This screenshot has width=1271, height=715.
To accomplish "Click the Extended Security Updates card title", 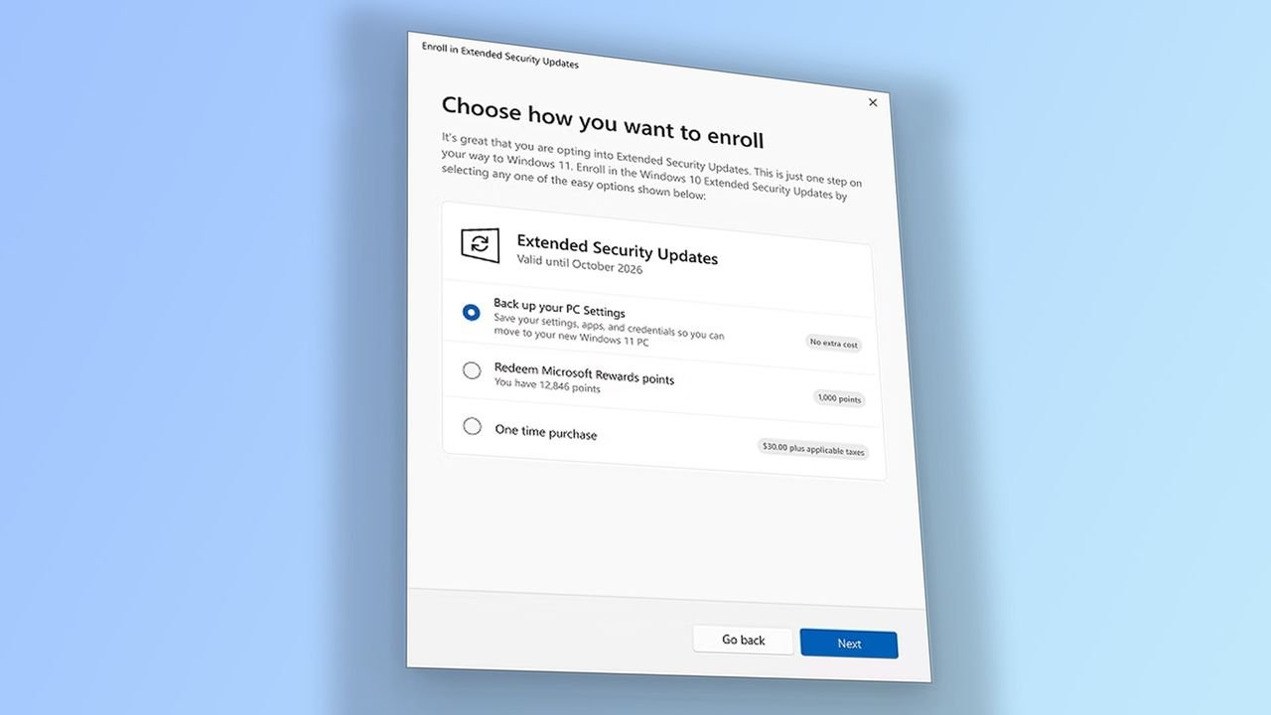I will pos(617,248).
